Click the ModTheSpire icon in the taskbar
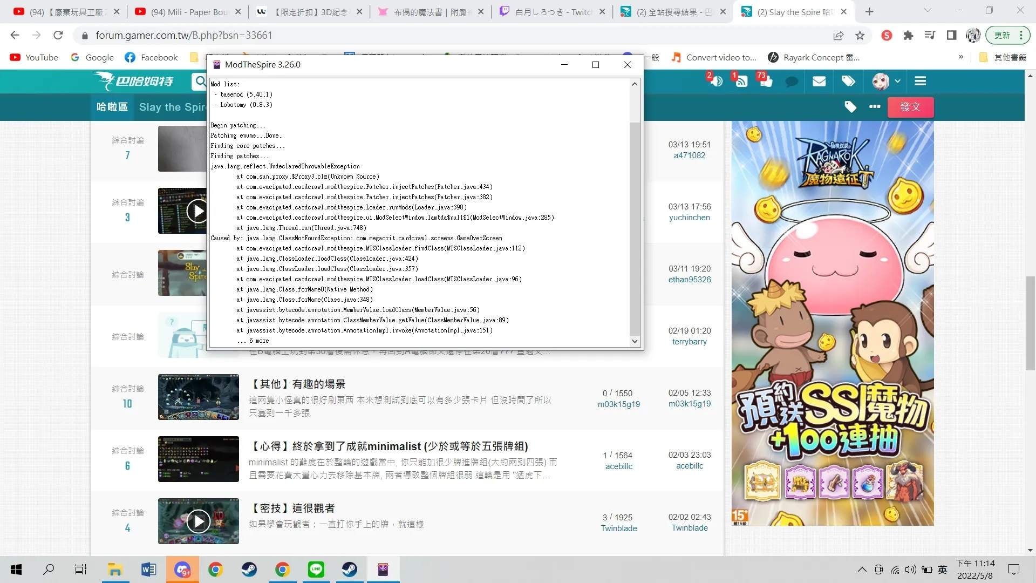This screenshot has width=1036, height=583. pos(383,570)
